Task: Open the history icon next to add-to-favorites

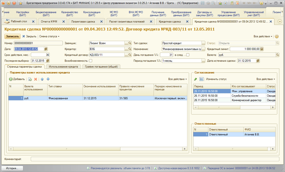Action: (225, 3)
